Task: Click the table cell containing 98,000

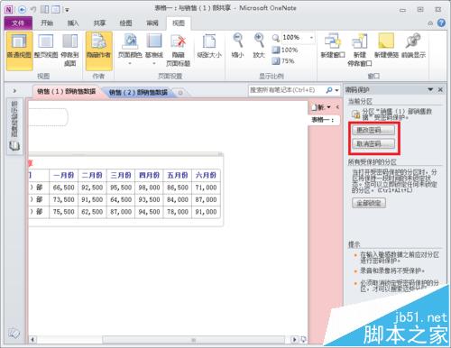Action: [x=149, y=188]
